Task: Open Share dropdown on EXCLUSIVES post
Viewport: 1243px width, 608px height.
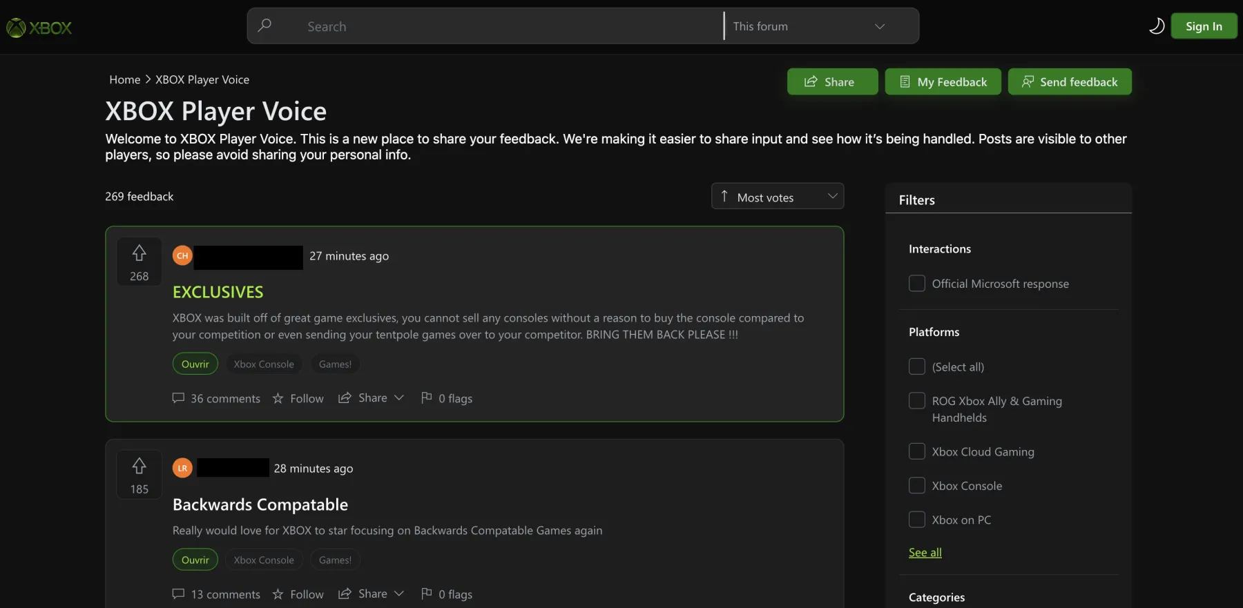Action: point(371,398)
